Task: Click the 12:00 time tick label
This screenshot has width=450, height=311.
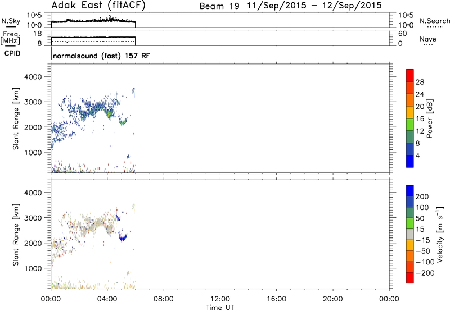Action: pos(220,299)
